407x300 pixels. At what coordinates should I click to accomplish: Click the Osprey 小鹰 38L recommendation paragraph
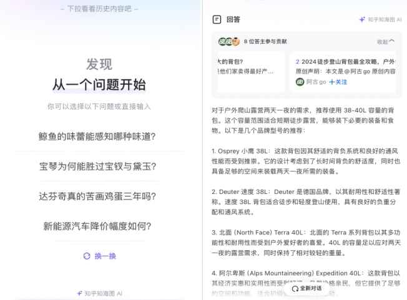click(x=306, y=162)
